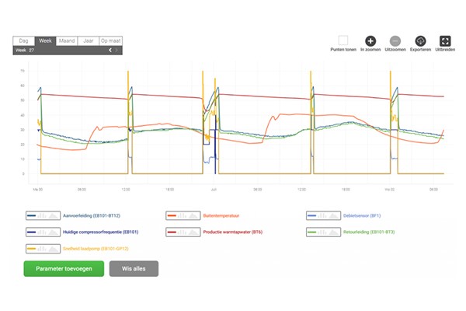466x311 pixels.
Task: Go to previous week with left chevron
Action: (x=110, y=50)
